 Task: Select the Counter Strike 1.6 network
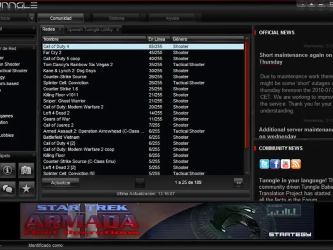coord(143,89)
